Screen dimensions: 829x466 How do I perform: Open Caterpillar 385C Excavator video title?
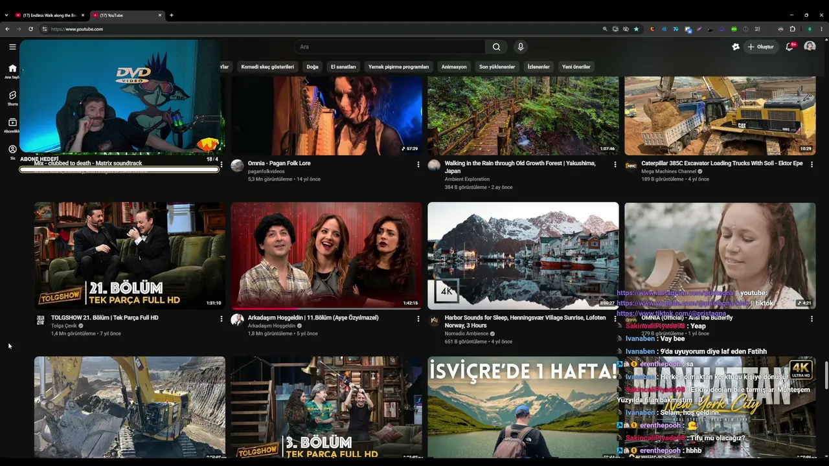tap(721, 163)
